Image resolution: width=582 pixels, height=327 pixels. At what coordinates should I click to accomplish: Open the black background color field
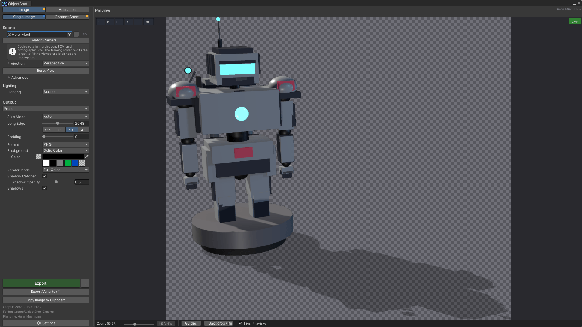[x=63, y=157]
